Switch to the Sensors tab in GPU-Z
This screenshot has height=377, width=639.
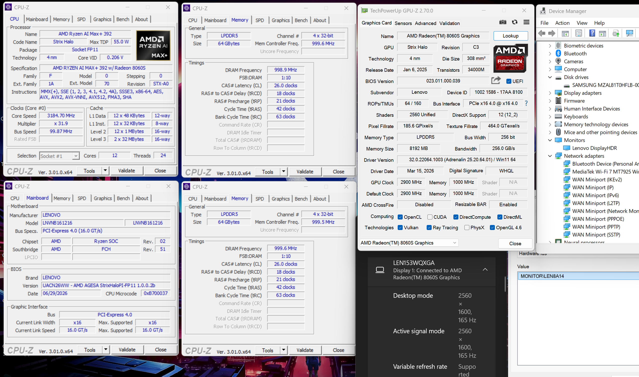click(x=403, y=23)
